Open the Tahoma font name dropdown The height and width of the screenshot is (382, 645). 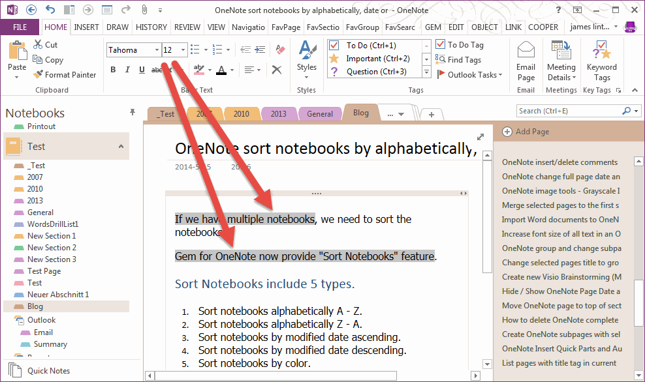(x=157, y=50)
